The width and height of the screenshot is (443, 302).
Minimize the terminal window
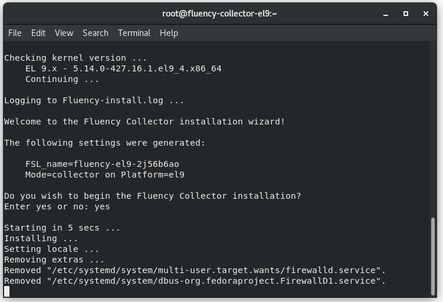[386, 14]
